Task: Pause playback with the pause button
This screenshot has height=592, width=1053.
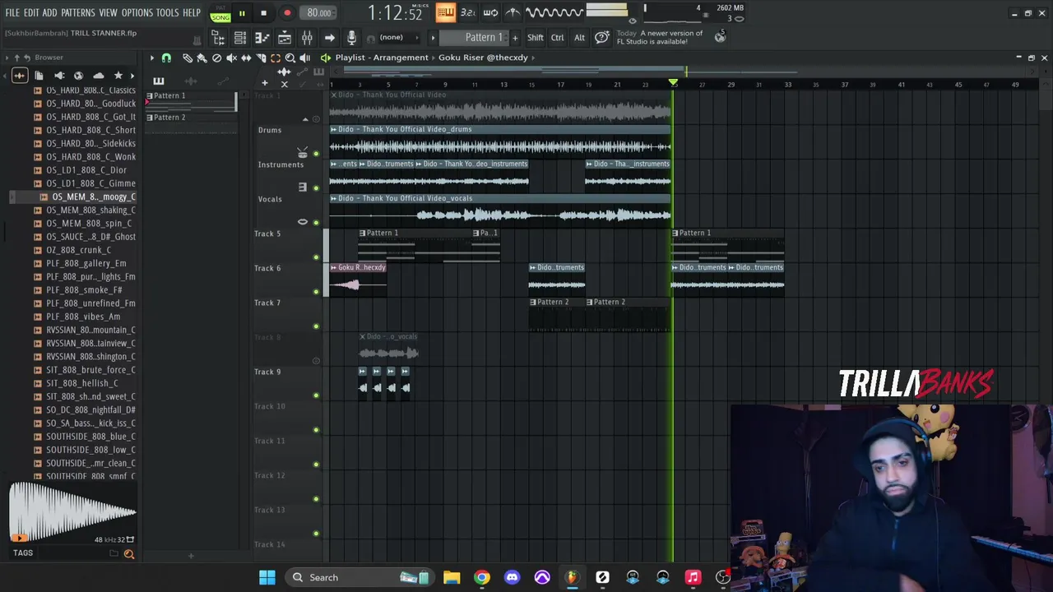Action: pos(242,13)
